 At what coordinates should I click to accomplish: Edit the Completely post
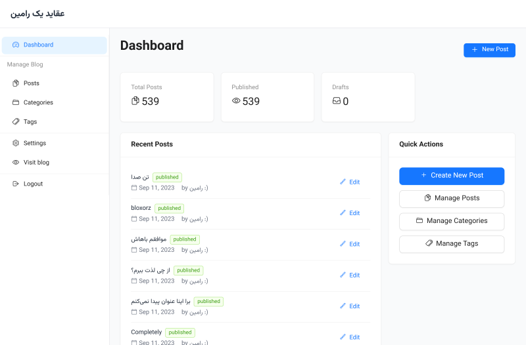tap(350, 337)
